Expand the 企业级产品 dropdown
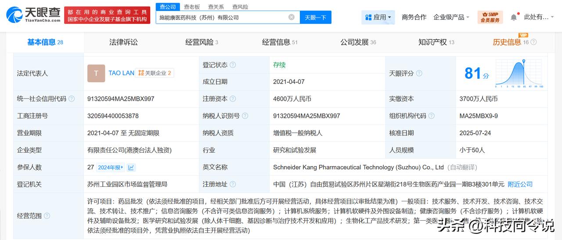 (x=451, y=17)
